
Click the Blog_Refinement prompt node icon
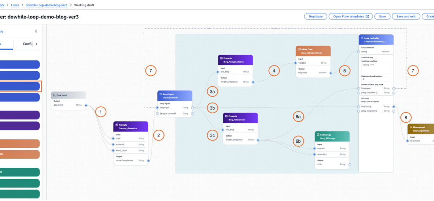pyautogui.click(x=226, y=116)
